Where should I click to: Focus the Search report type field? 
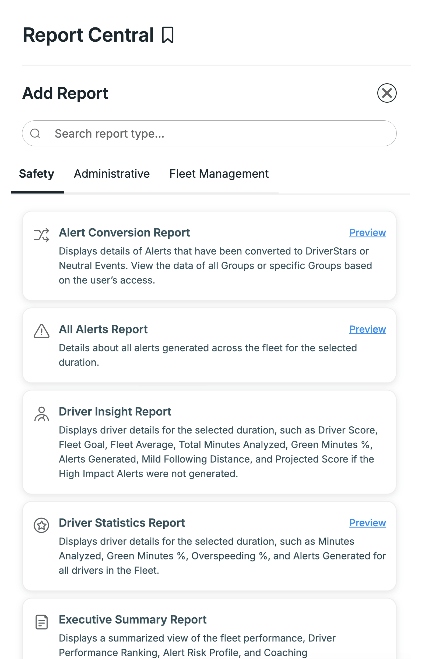pyautogui.click(x=209, y=134)
